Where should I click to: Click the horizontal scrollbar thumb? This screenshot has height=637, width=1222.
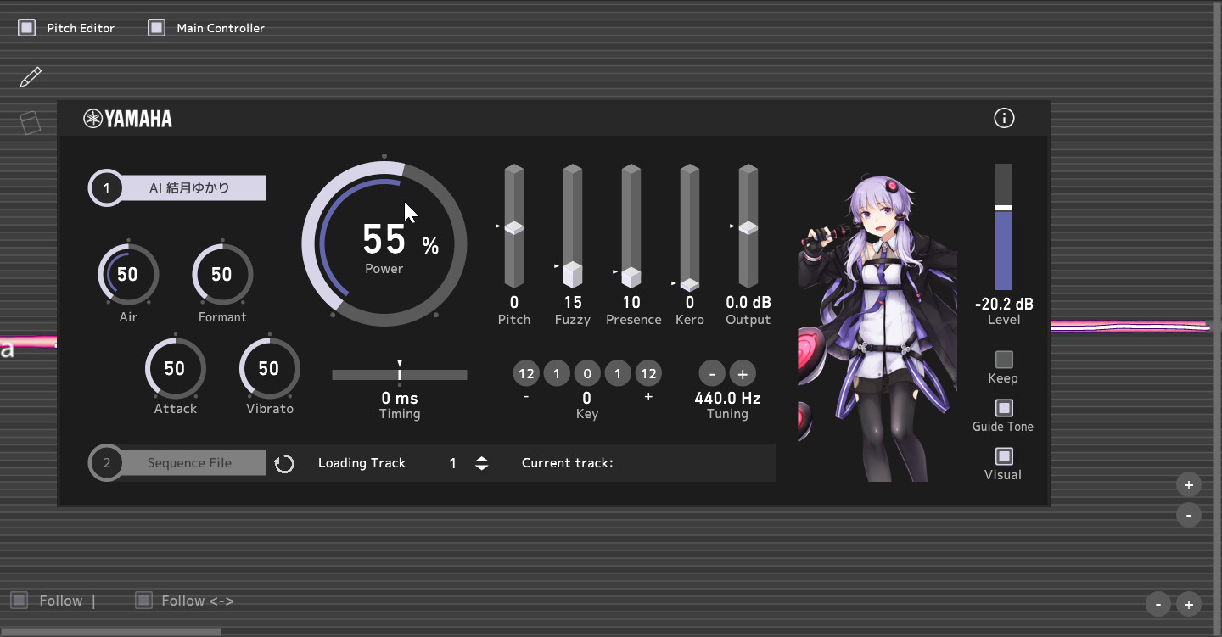point(110,631)
